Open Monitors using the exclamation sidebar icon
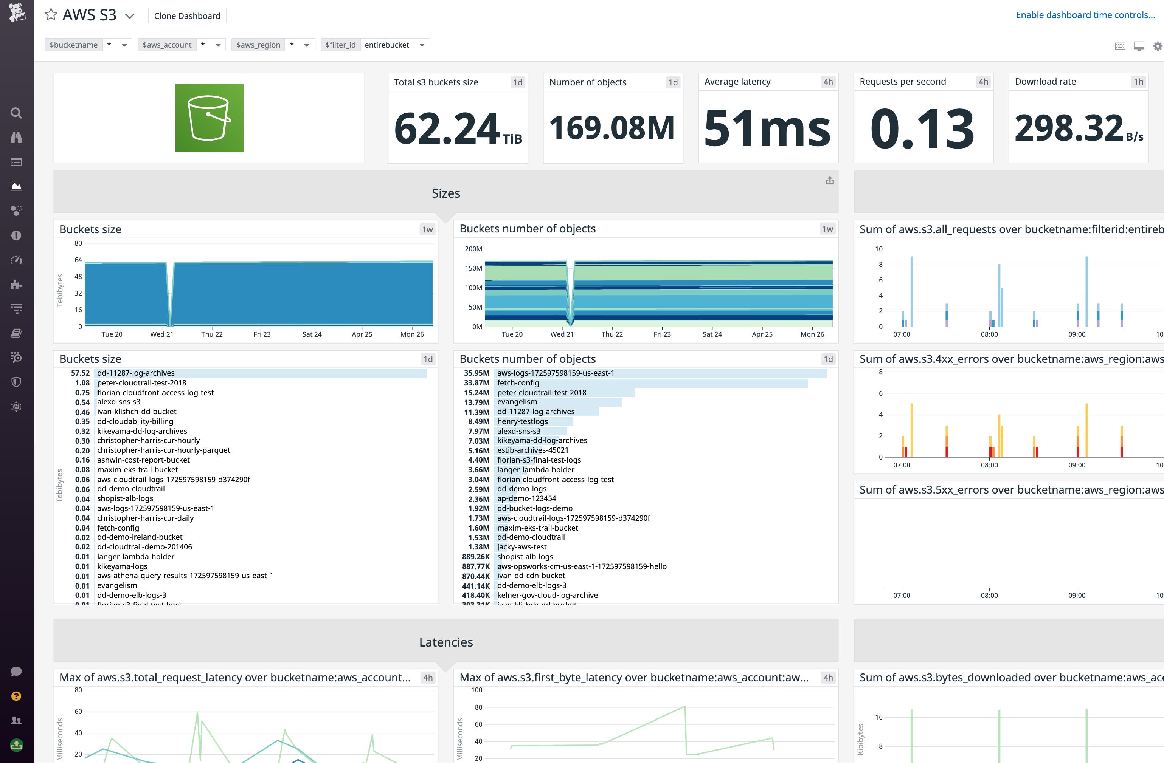Viewport: 1164px width, 763px height. click(x=17, y=235)
